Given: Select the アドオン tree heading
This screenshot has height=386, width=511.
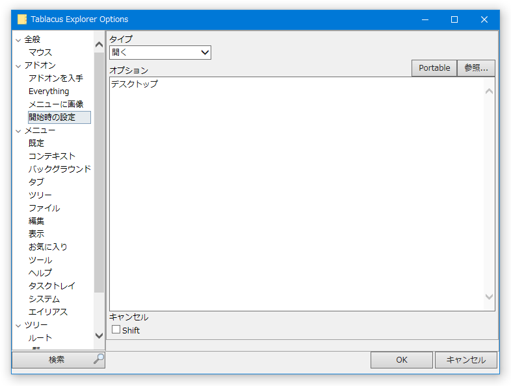Looking at the screenshot, I should point(40,66).
